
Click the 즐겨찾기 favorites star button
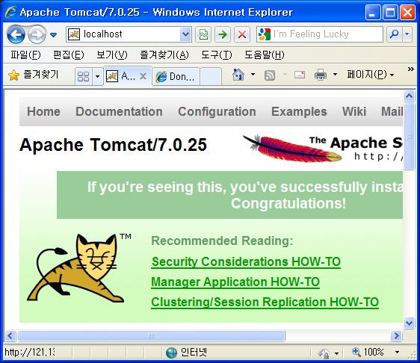point(33,75)
